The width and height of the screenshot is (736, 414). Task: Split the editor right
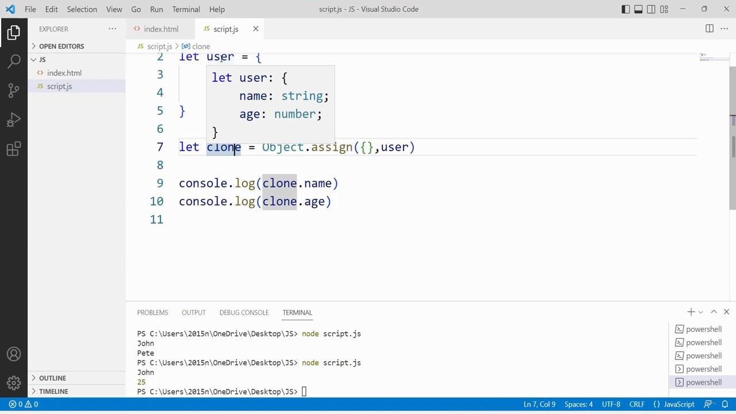point(710,29)
